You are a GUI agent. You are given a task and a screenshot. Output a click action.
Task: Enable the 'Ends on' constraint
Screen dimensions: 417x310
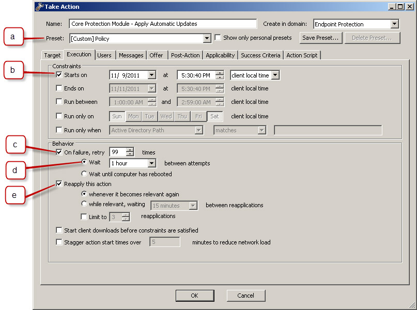pyautogui.click(x=59, y=88)
